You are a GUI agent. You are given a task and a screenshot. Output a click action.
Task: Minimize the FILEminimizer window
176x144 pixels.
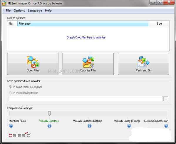pos(153,2)
